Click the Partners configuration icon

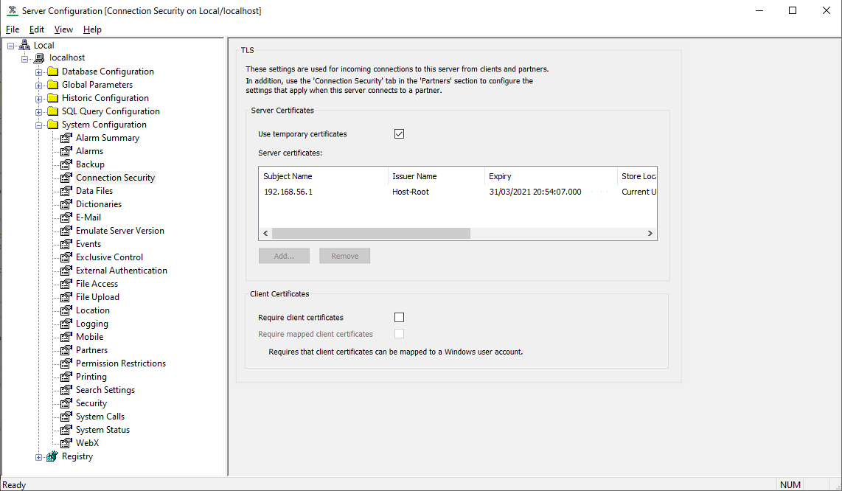tap(64, 349)
